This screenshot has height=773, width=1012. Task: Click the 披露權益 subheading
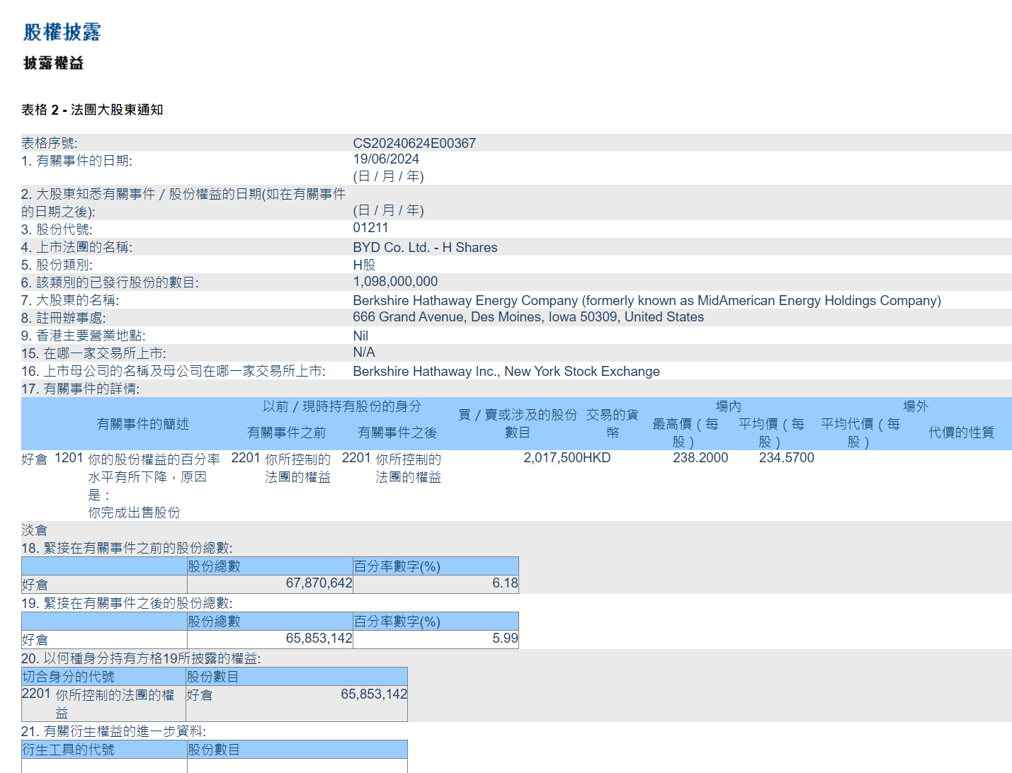(x=54, y=63)
